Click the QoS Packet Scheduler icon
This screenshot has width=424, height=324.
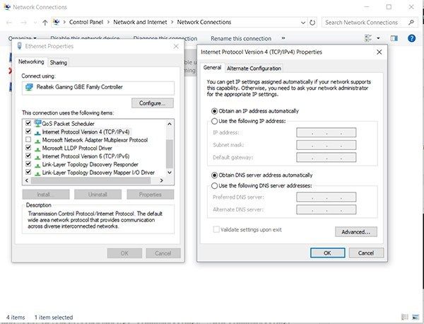(37, 123)
